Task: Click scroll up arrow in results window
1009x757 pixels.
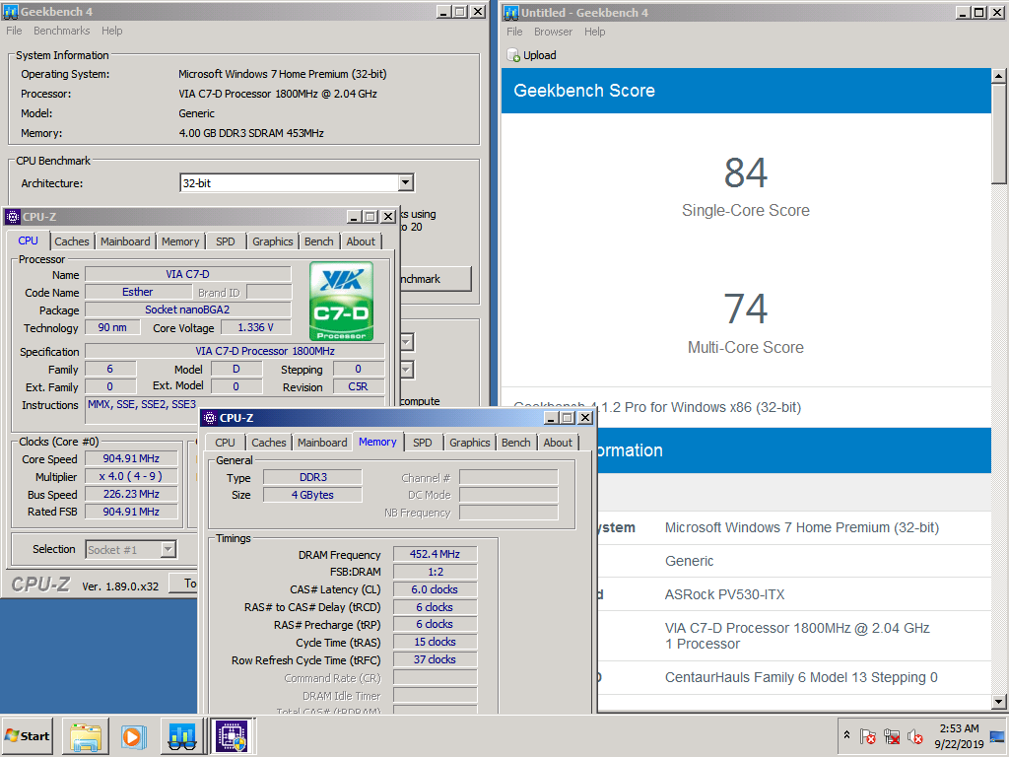Action: (999, 76)
